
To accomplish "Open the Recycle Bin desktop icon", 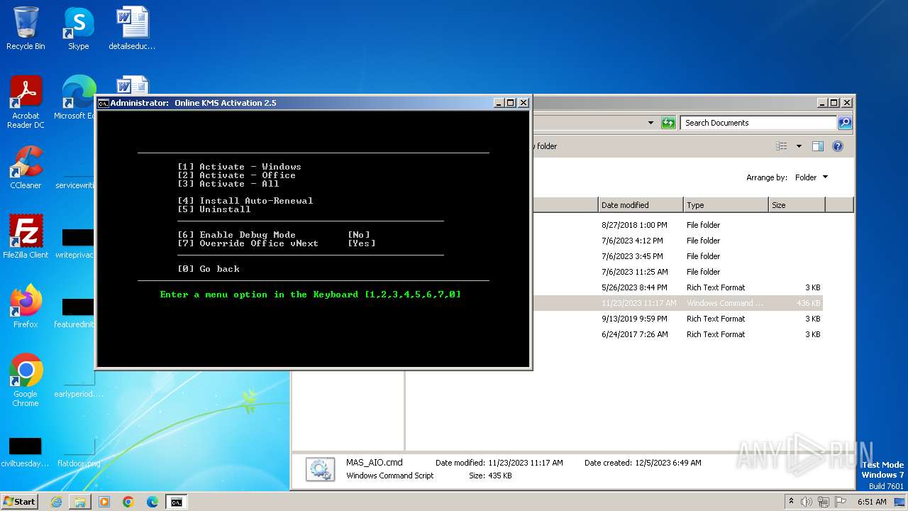I will click(x=26, y=29).
